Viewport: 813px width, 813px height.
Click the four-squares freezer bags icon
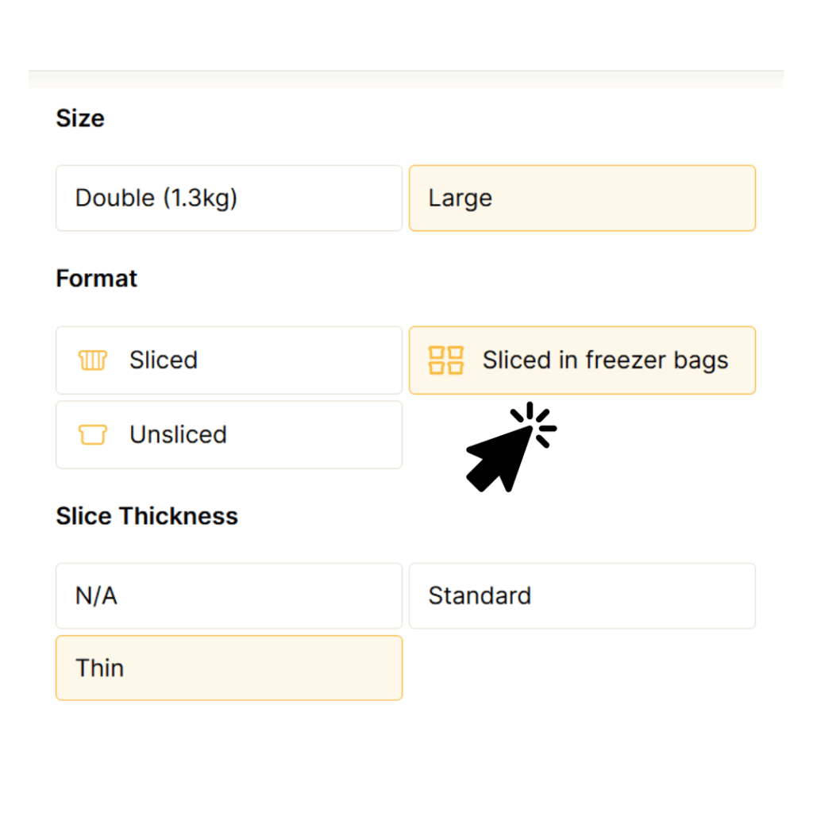(445, 360)
